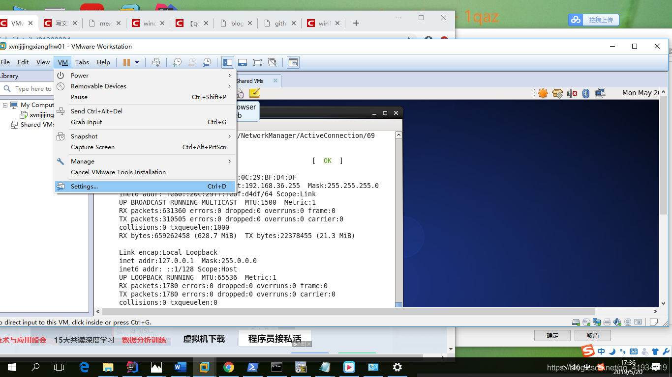The width and height of the screenshot is (672, 377).
Task: Click the Windows Start button
Action: tap(12, 367)
